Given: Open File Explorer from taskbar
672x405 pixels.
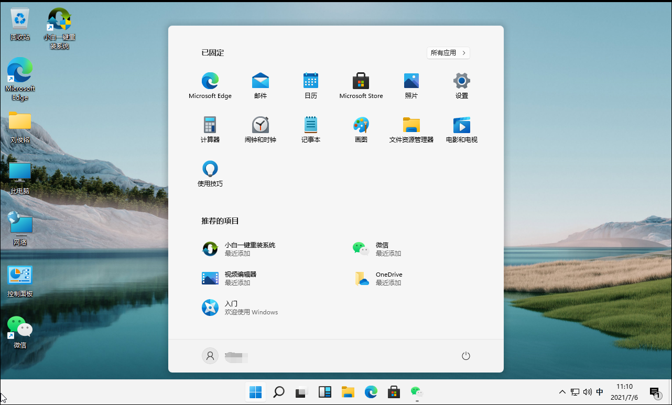Looking at the screenshot, I should (348, 392).
